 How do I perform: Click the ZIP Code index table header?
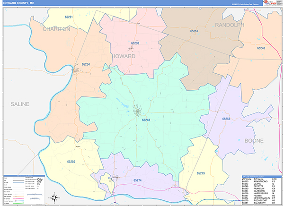tap(262, 177)
